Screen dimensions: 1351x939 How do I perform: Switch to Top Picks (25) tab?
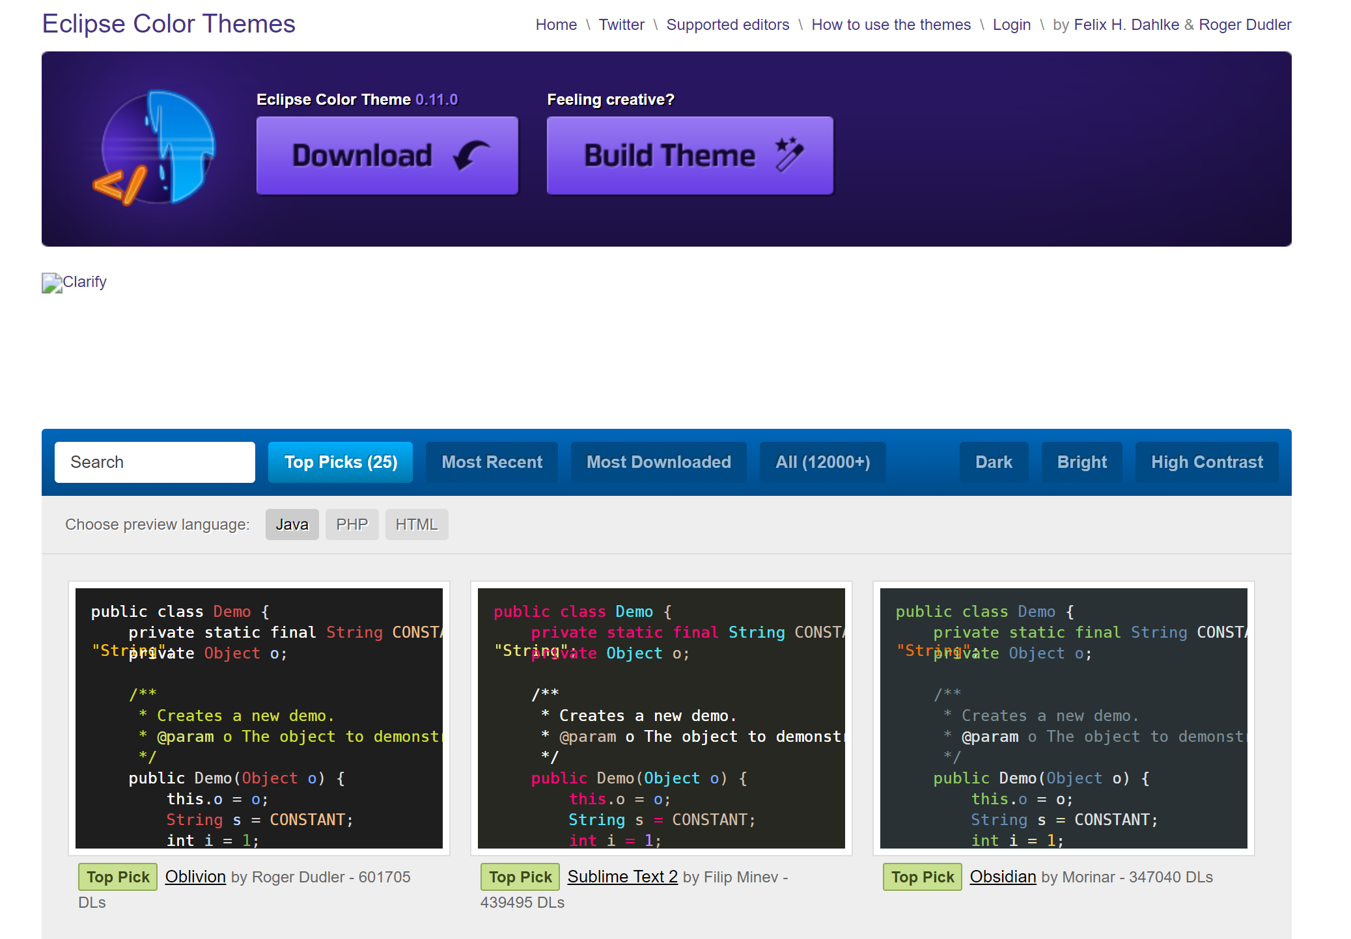(x=340, y=462)
